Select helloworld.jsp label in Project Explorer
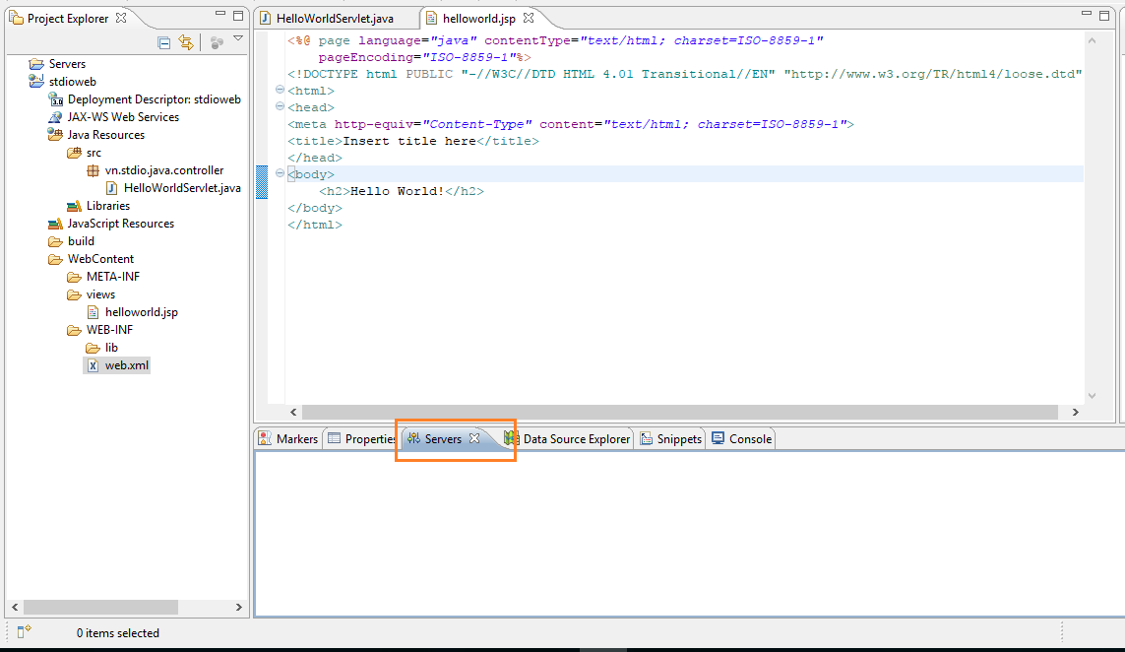Screen dimensions: 1125x652 [x=142, y=312]
